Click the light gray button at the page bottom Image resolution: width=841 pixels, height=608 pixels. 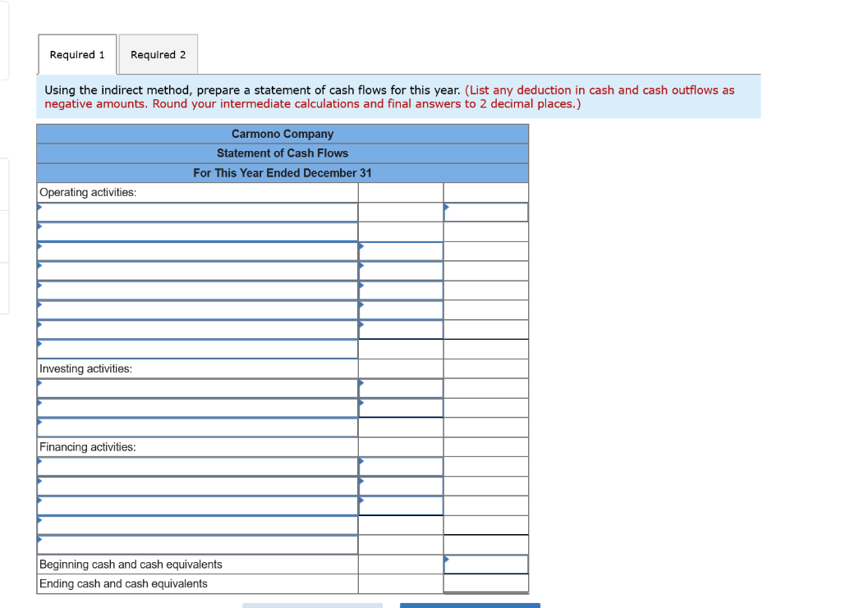pyautogui.click(x=312, y=605)
